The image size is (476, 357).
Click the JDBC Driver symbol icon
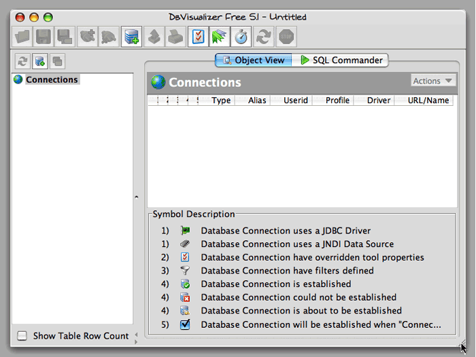click(x=185, y=231)
